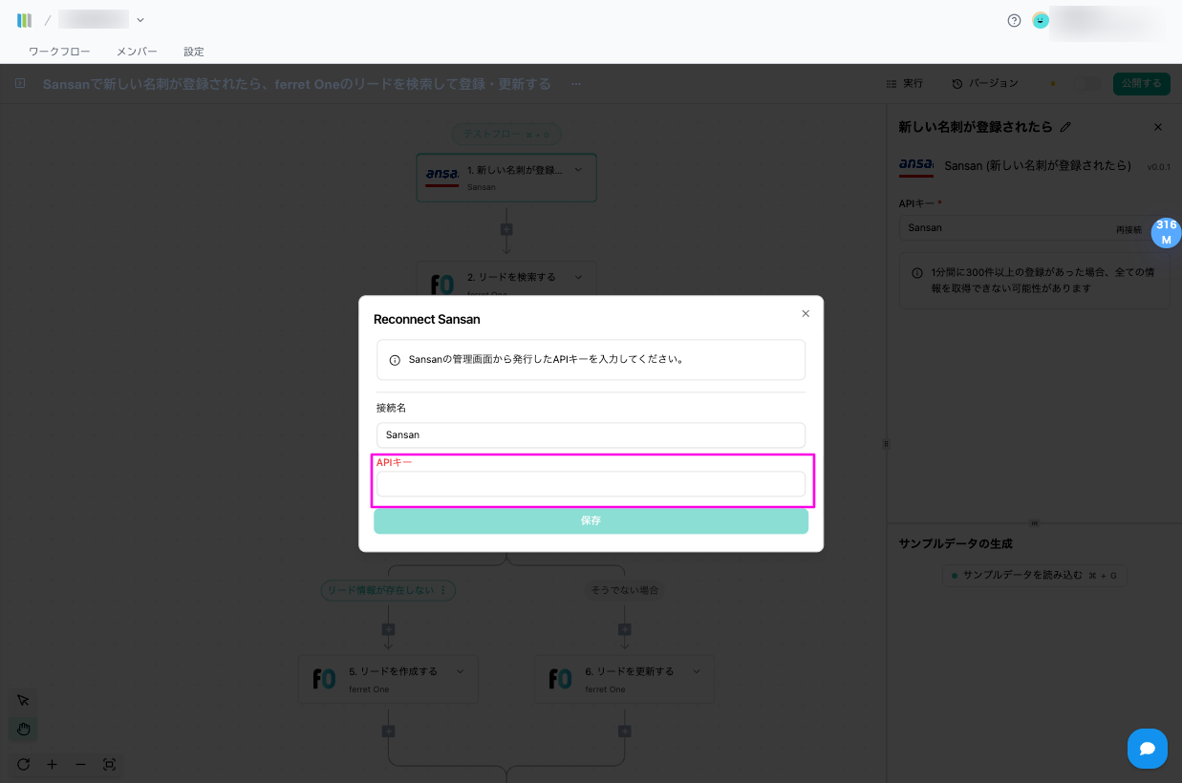
Task: Switch to the ワークフロー tab
Action: click(x=59, y=52)
